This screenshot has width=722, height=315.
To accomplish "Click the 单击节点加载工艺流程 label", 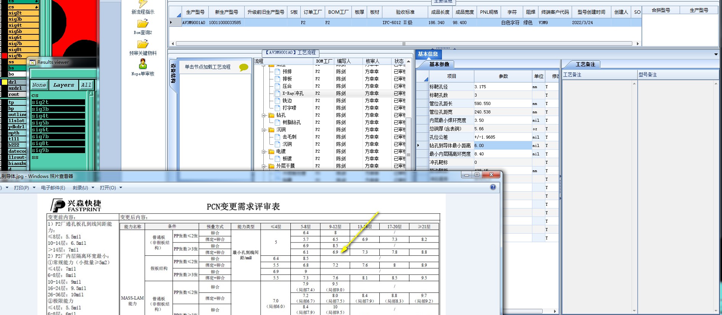I will tap(208, 67).
